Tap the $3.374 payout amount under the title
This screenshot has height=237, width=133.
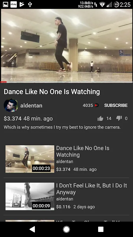[12, 119]
